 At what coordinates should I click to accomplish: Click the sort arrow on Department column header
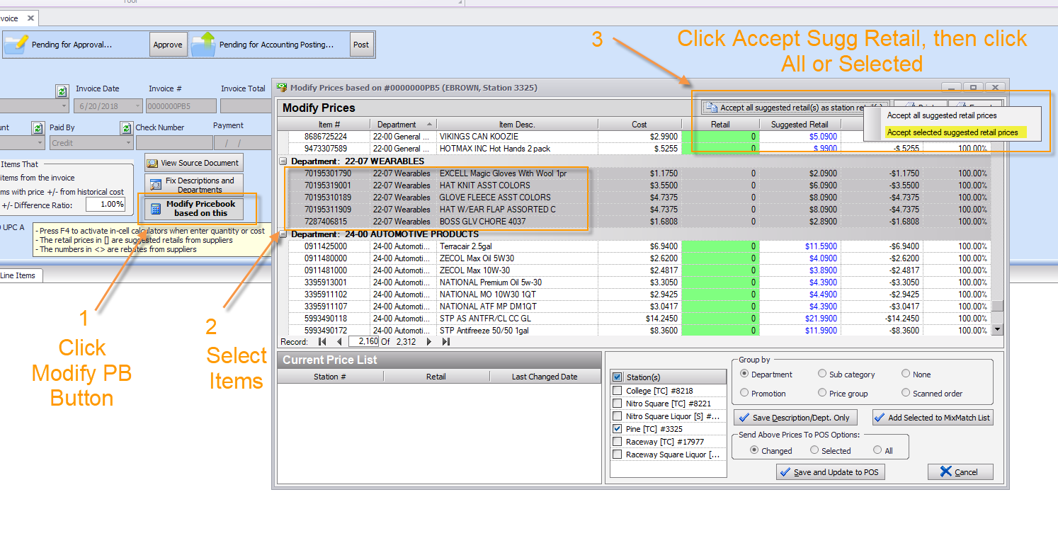pyautogui.click(x=429, y=125)
